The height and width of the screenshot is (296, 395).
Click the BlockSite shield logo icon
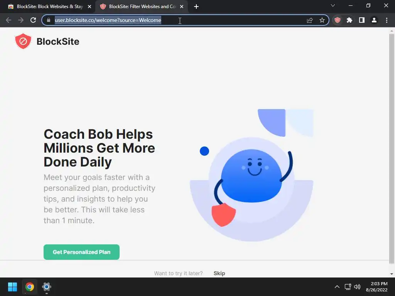click(23, 41)
